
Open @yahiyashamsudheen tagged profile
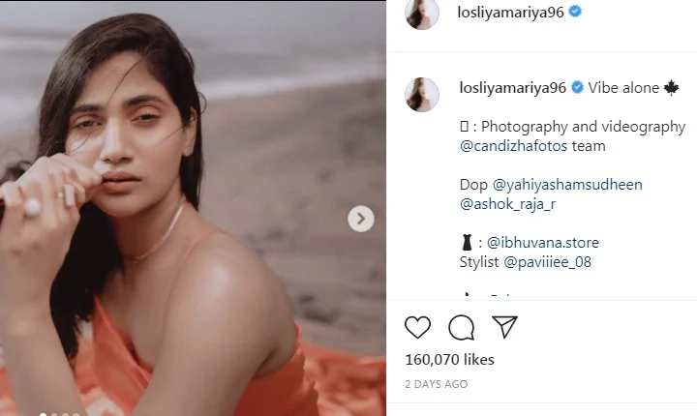point(565,184)
